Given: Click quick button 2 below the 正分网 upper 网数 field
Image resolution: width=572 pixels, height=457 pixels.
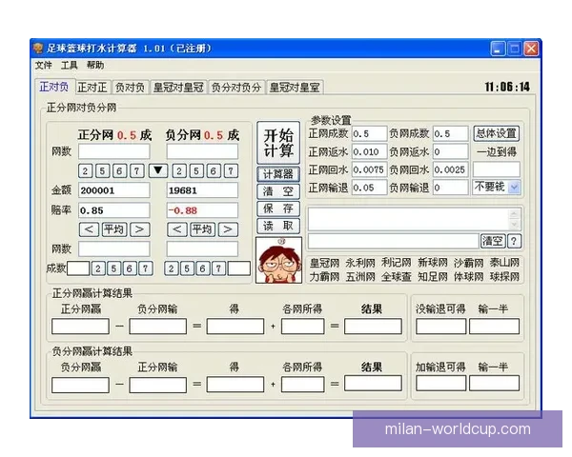Looking at the screenshot, I should (85, 171).
